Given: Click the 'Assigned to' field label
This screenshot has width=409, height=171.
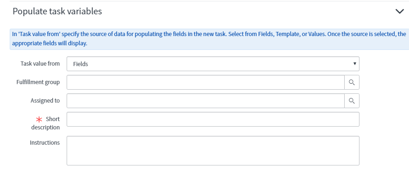Looking at the screenshot, I should [x=45, y=101].
